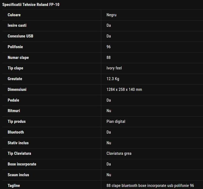Select the Tagline description text
203x189 pixels.
pyautogui.click(x=150, y=185)
